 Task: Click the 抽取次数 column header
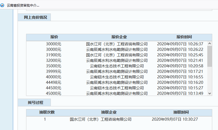47,112
